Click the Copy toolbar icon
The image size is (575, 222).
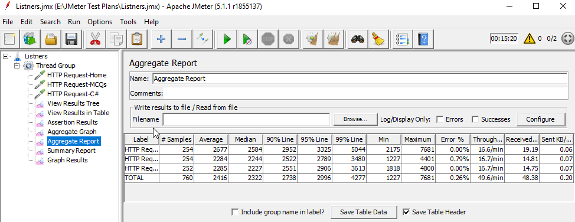[116, 38]
